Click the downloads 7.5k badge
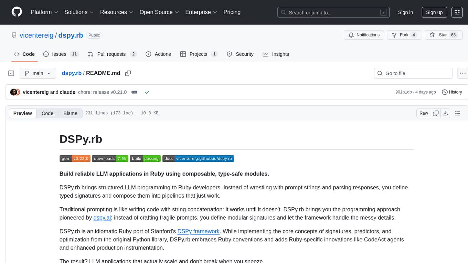This screenshot has width=468, height=263. click(110, 158)
